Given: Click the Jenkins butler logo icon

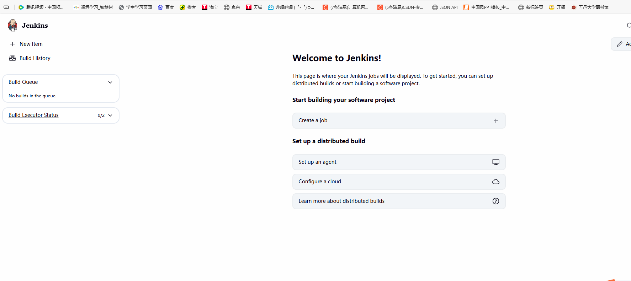Looking at the screenshot, I should pos(12,25).
